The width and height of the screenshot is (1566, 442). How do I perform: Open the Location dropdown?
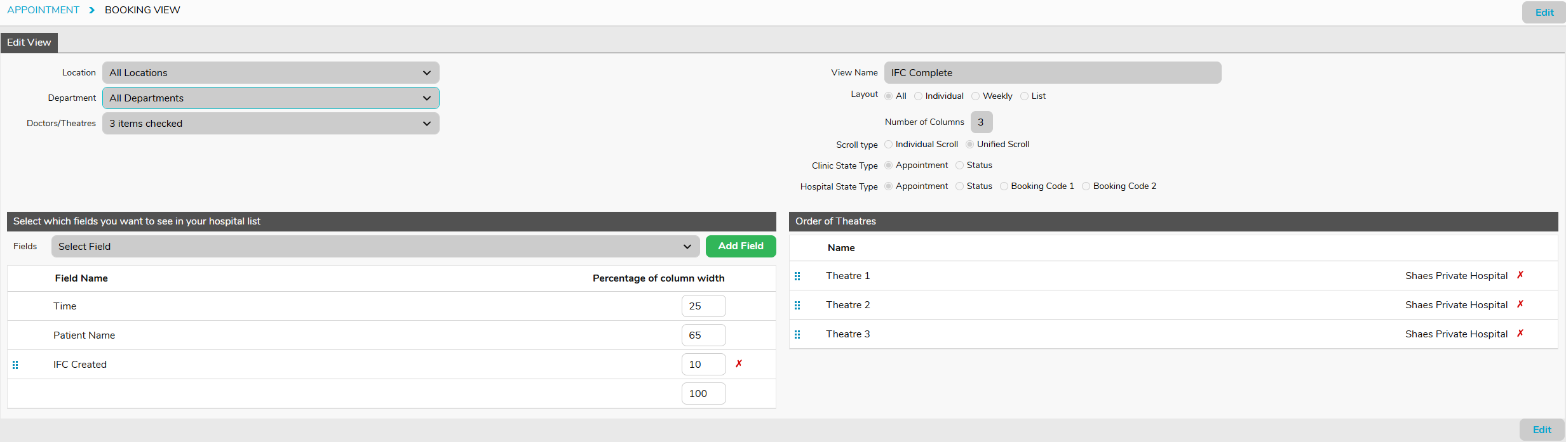pyautogui.click(x=271, y=73)
